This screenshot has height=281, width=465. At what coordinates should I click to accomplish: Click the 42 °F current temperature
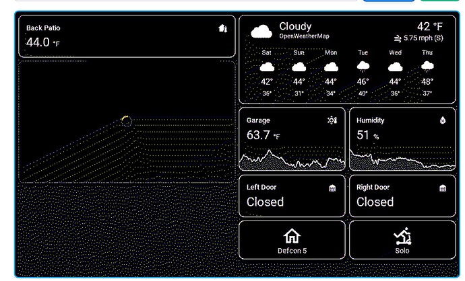pos(430,27)
